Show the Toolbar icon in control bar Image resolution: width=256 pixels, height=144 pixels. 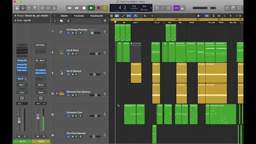click(x=35, y=8)
